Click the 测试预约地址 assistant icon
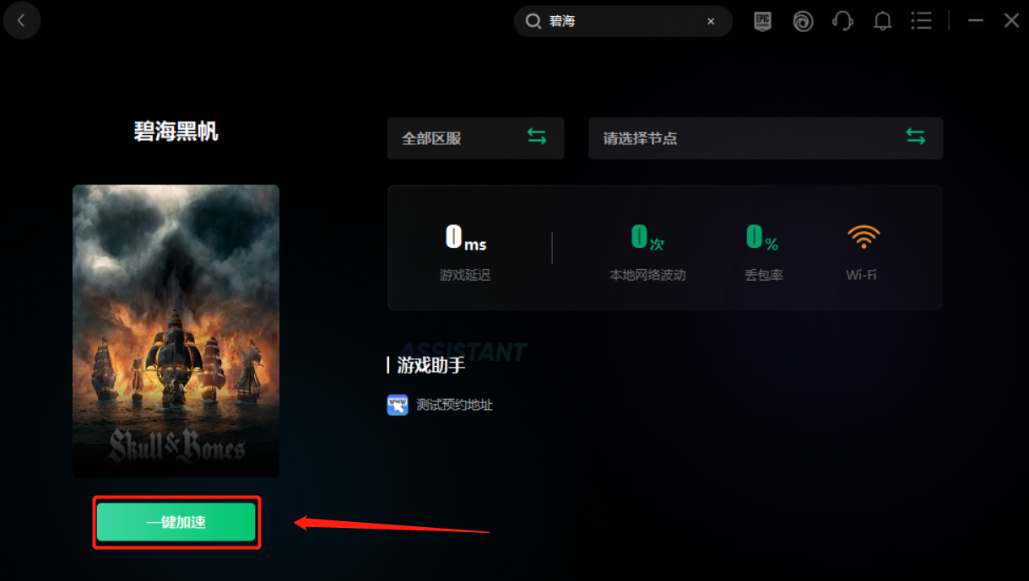 [x=398, y=405]
